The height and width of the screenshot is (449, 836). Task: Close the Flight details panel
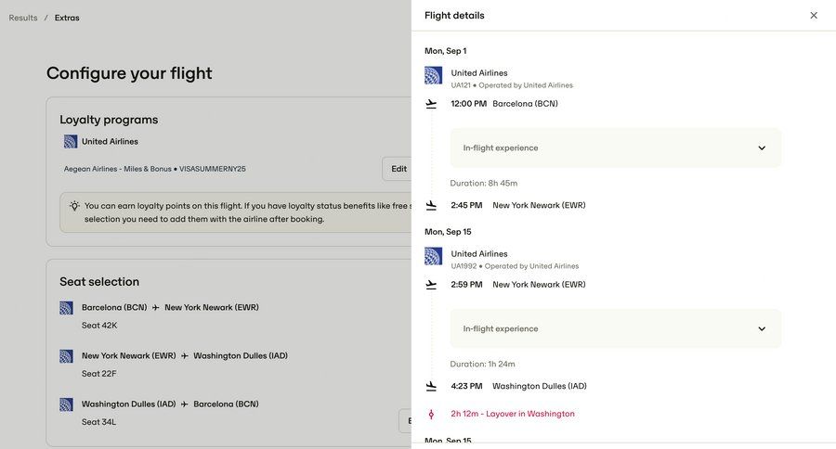(x=814, y=16)
